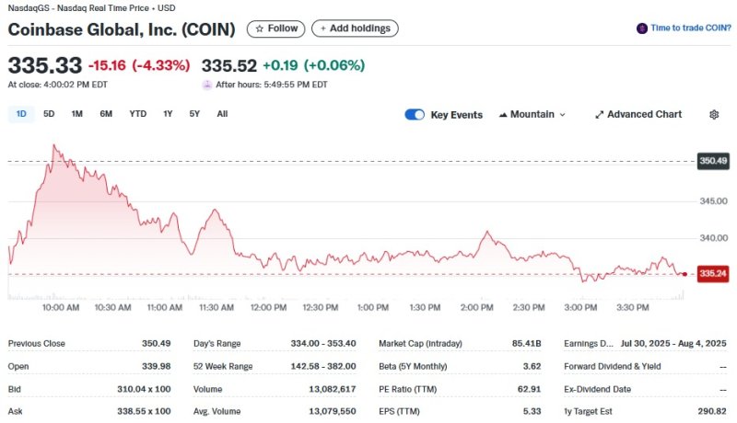Click the purple Time to trade icon
The width and height of the screenshot is (737, 423).
tap(641, 29)
